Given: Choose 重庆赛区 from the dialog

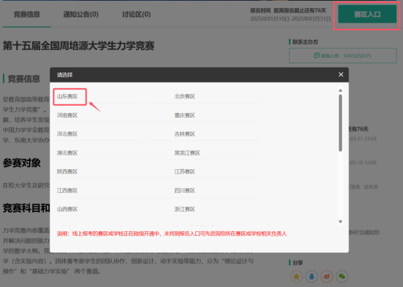Looking at the screenshot, I should [x=184, y=115].
